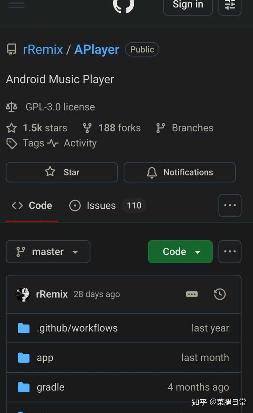Open file actions ellipsis beside Code button

point(230,252)
